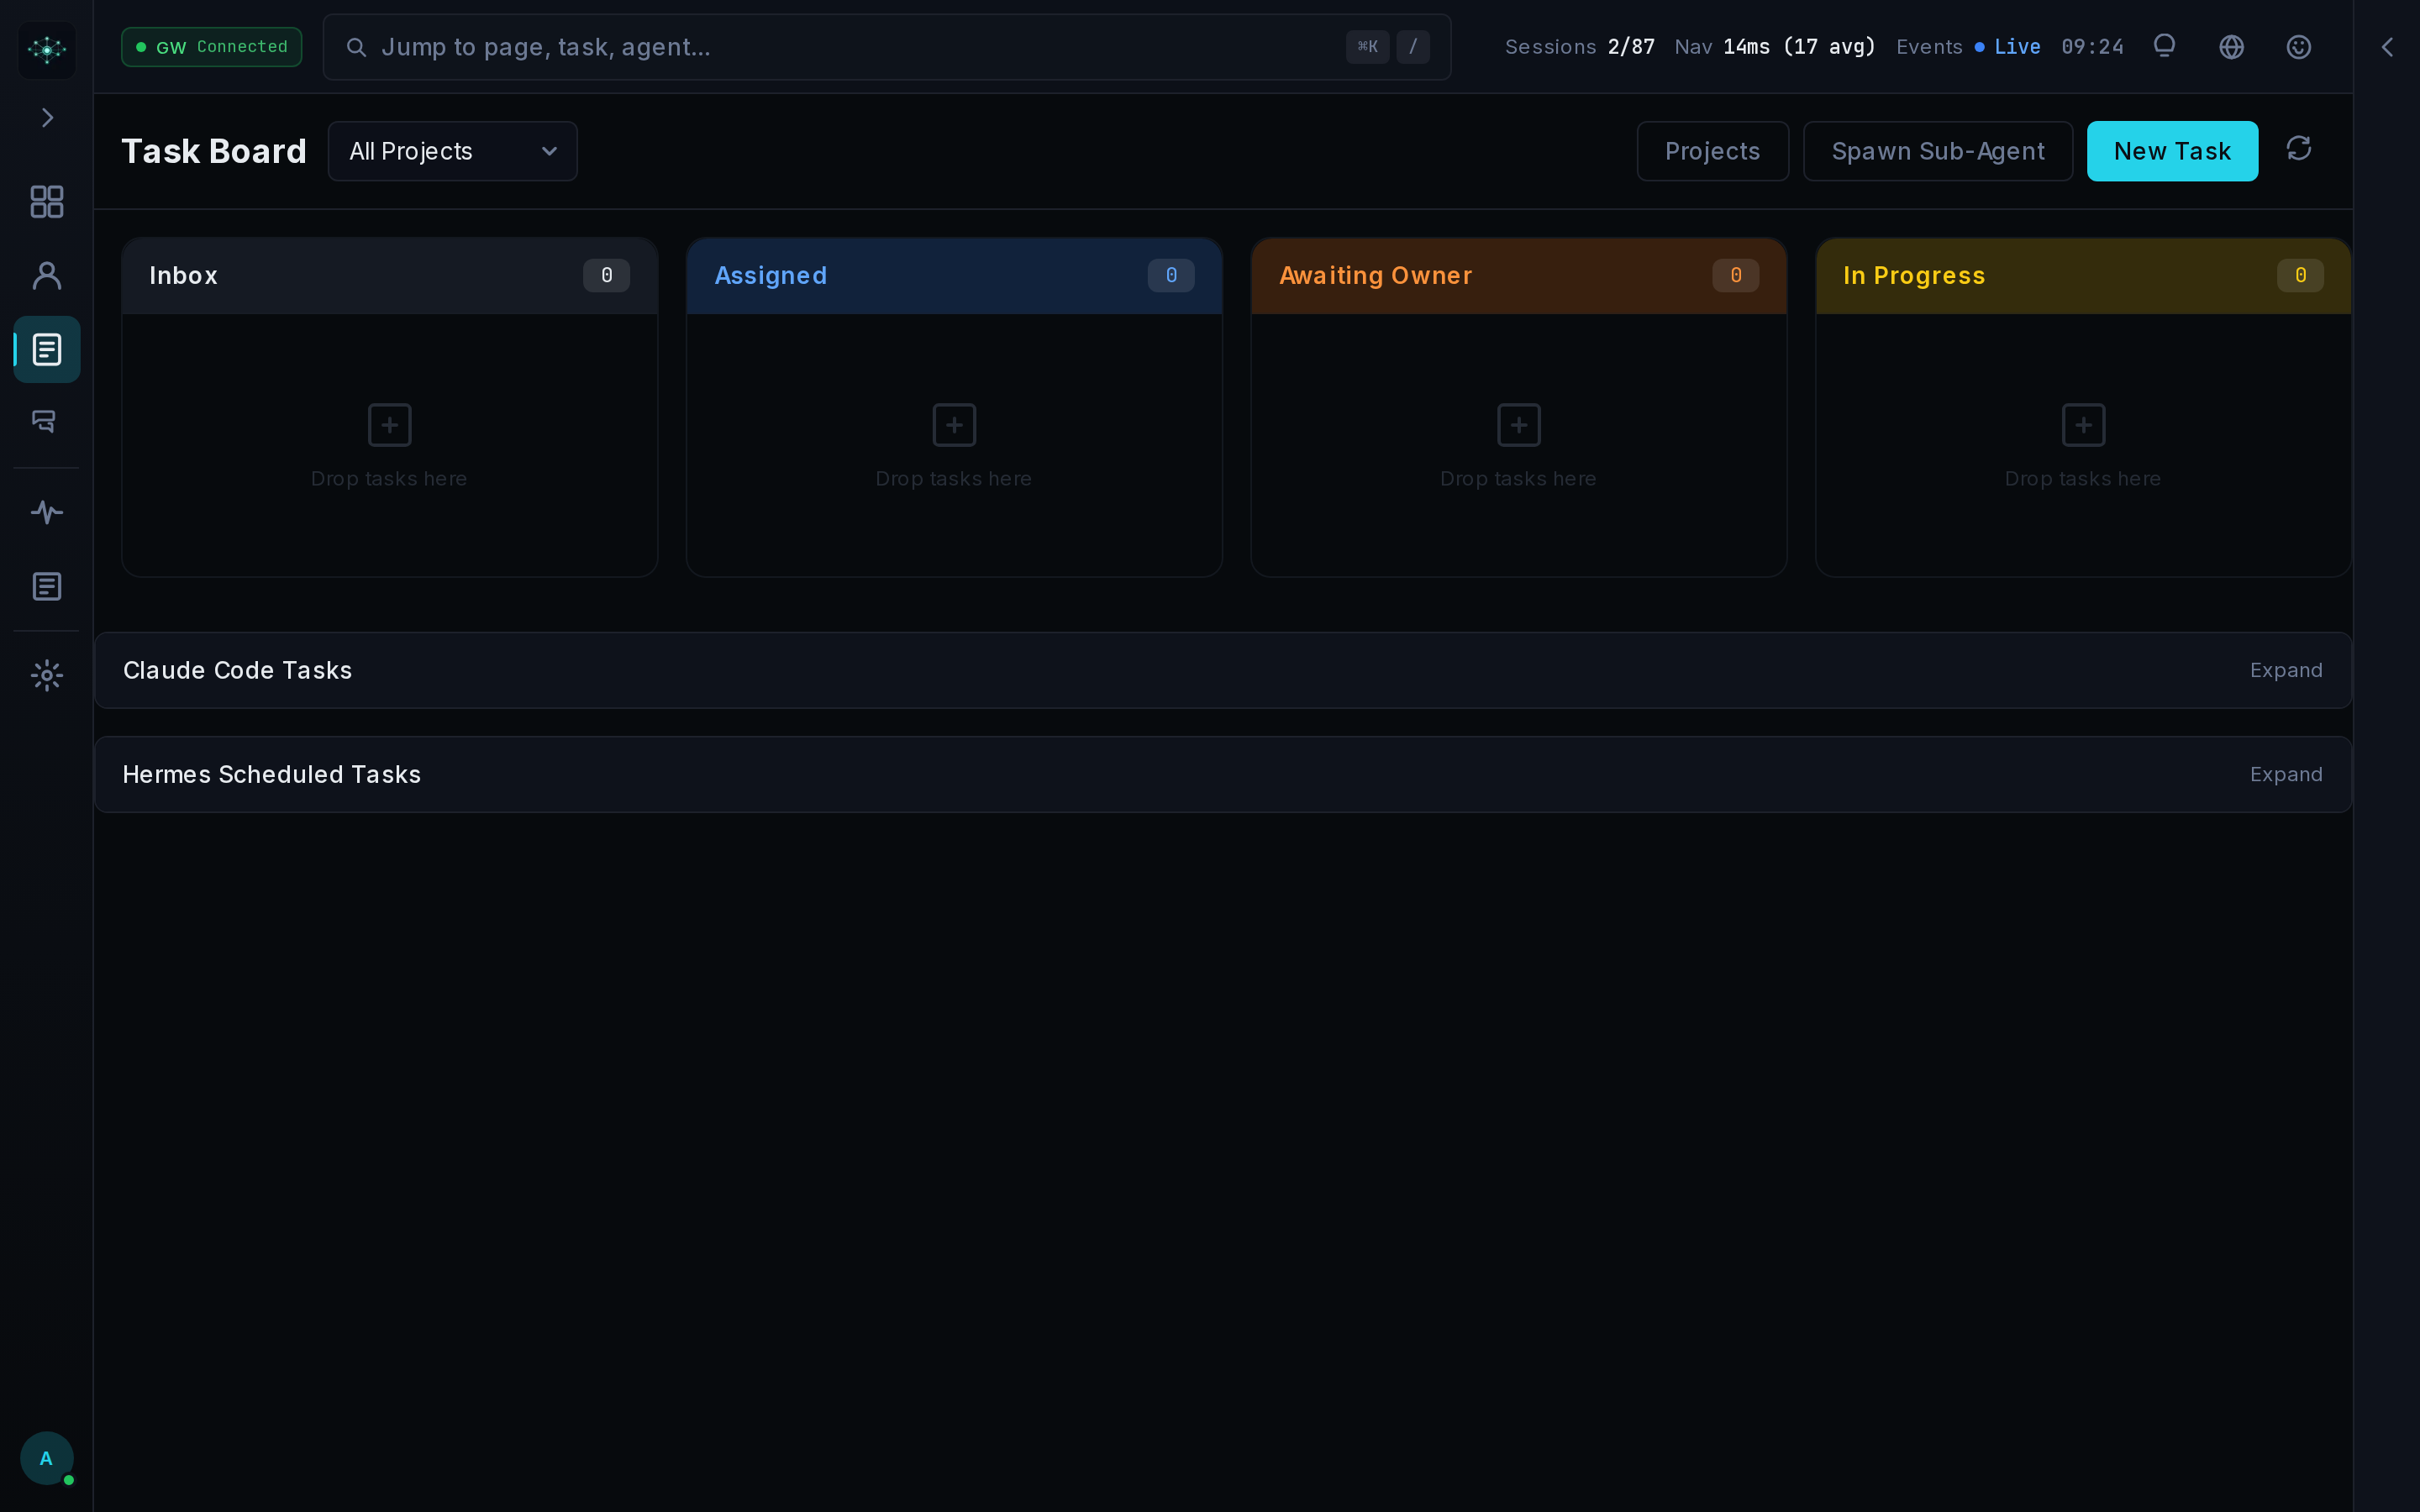Open the Tasks panel from the sidebar
The image size is (2420, 1512).
click(46, 349)
